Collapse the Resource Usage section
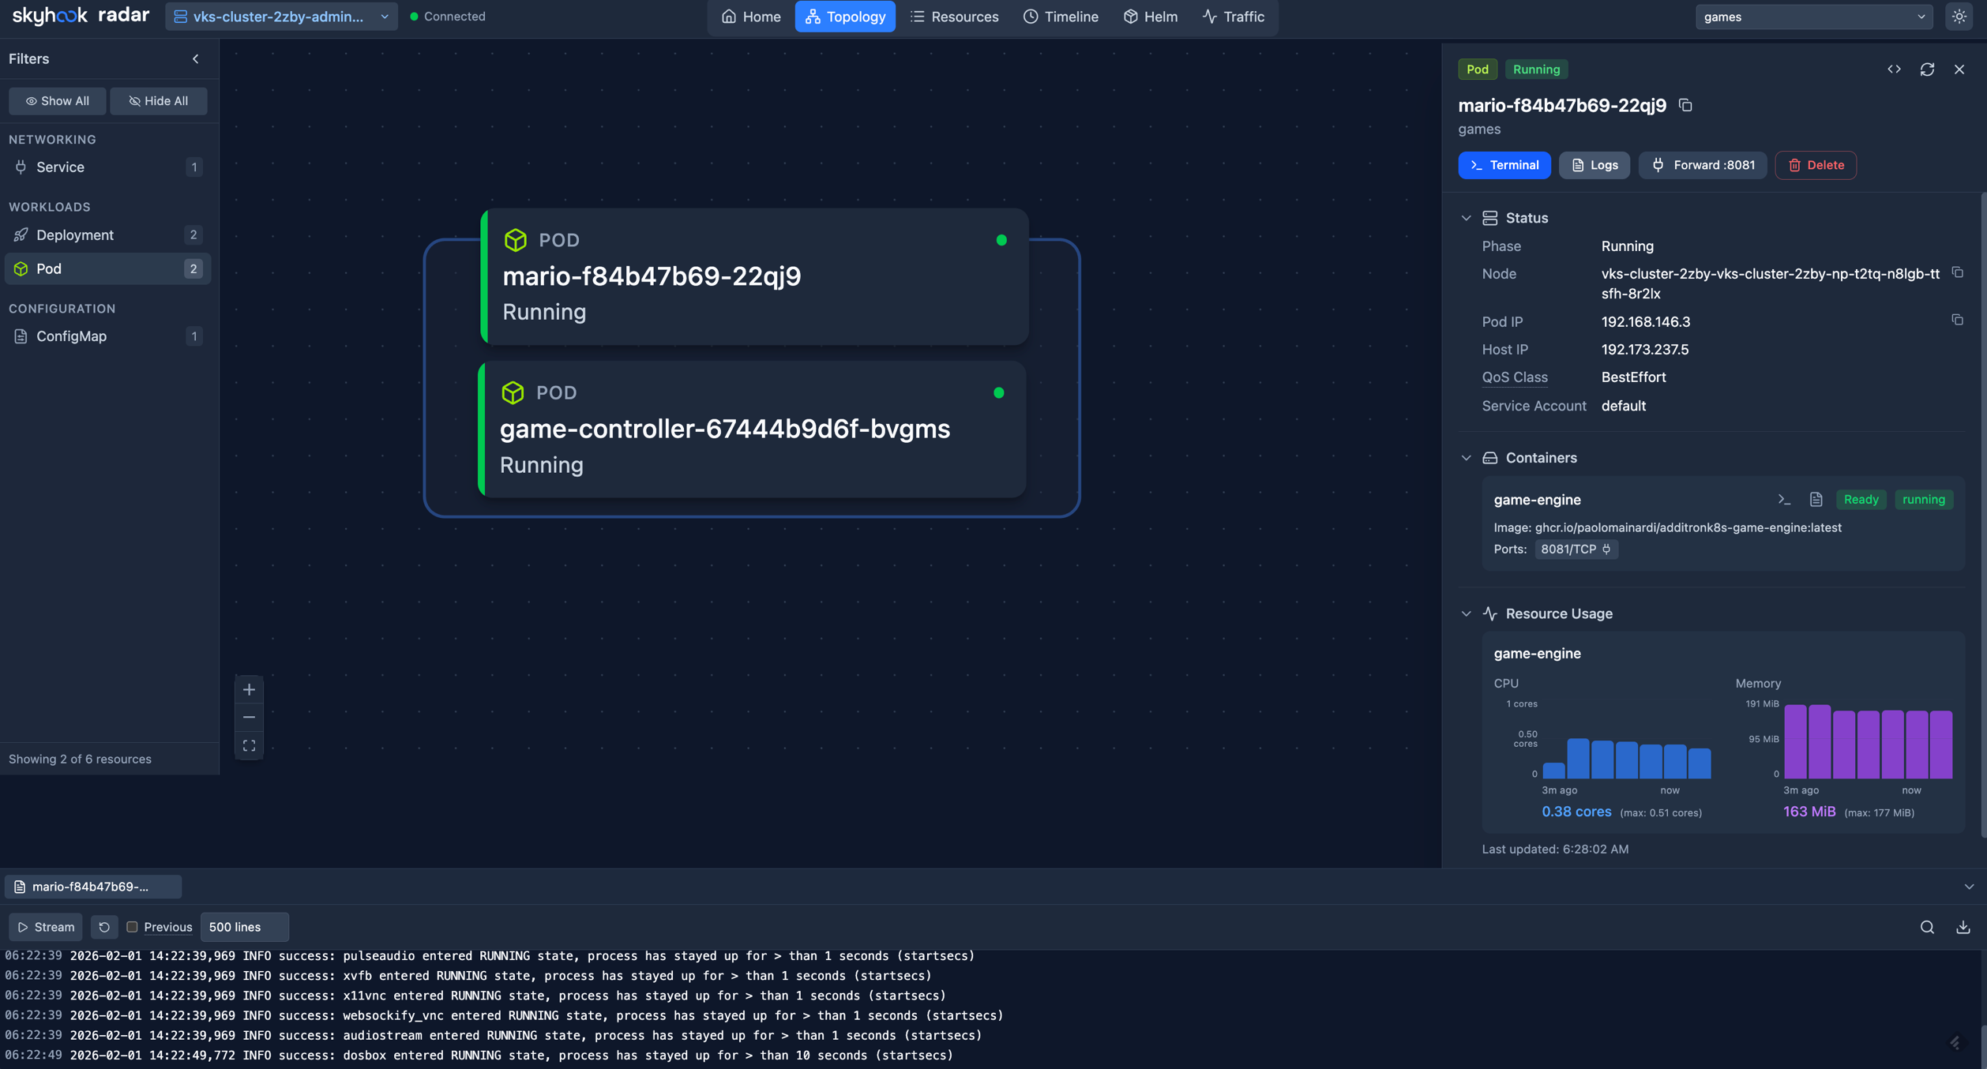The width and height of the screenshot is (1987, 1069). point(1466,613)
